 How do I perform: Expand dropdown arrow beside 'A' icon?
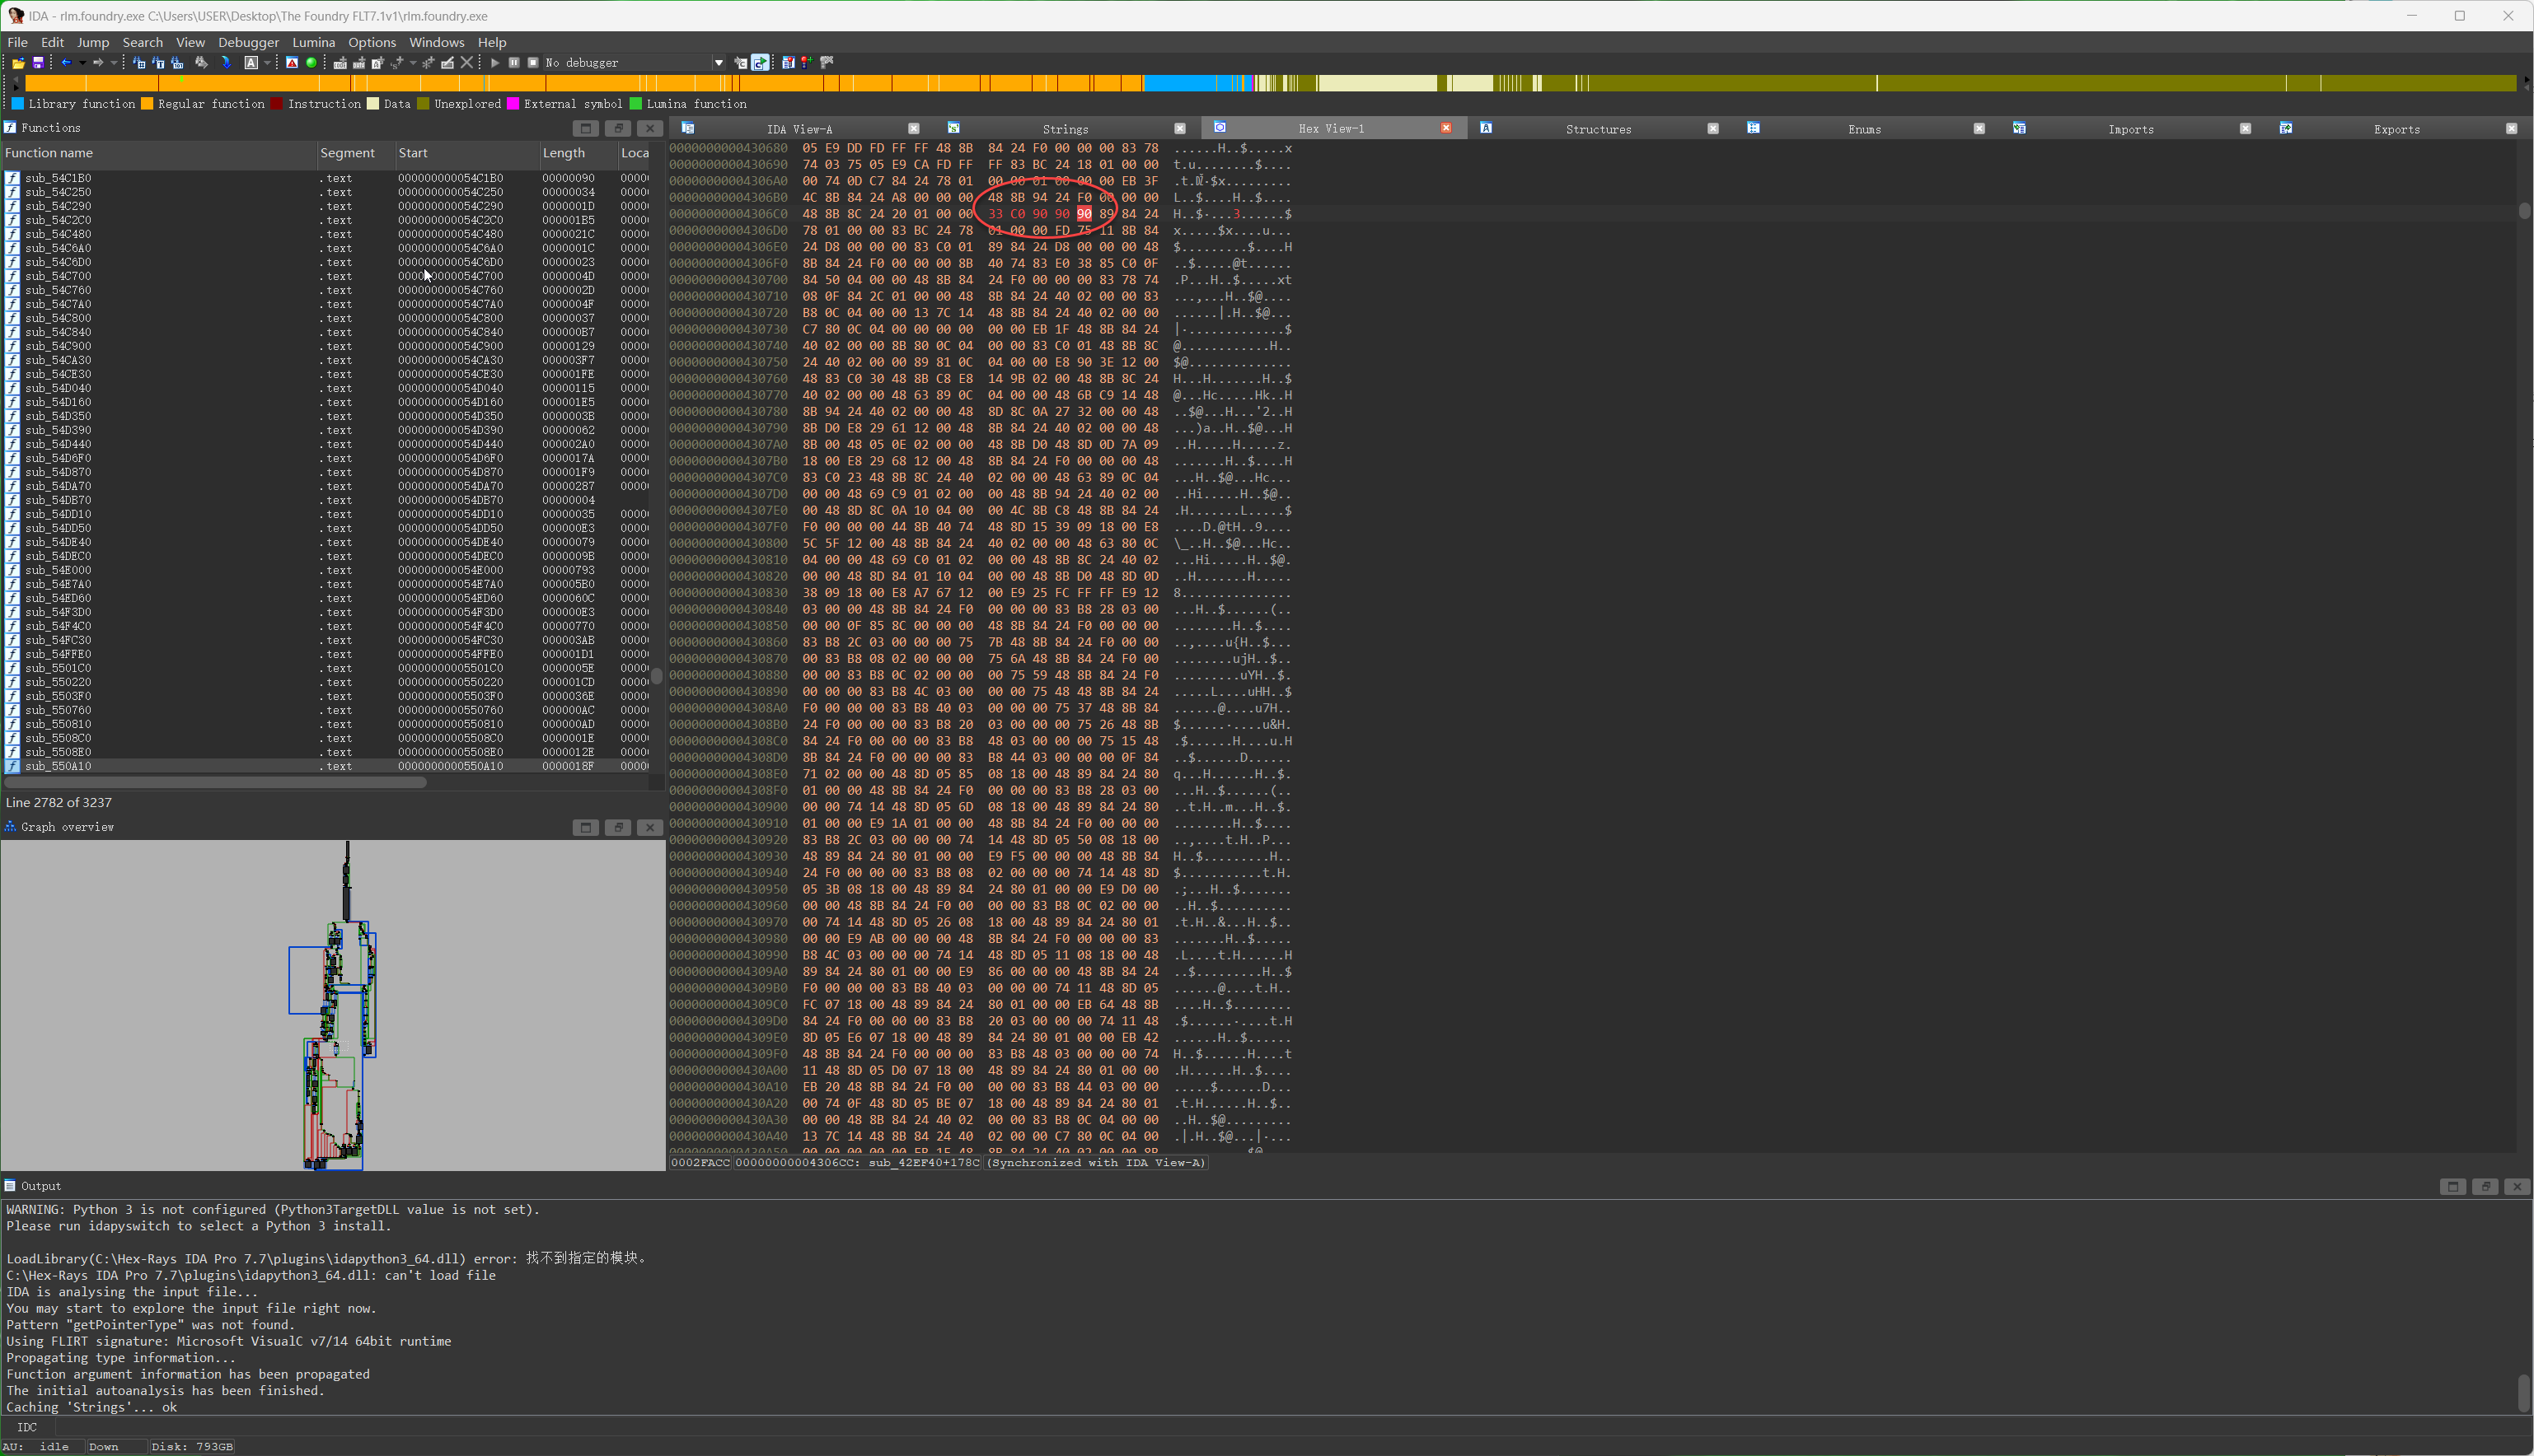pyautogui.click(x=267, y=63)
